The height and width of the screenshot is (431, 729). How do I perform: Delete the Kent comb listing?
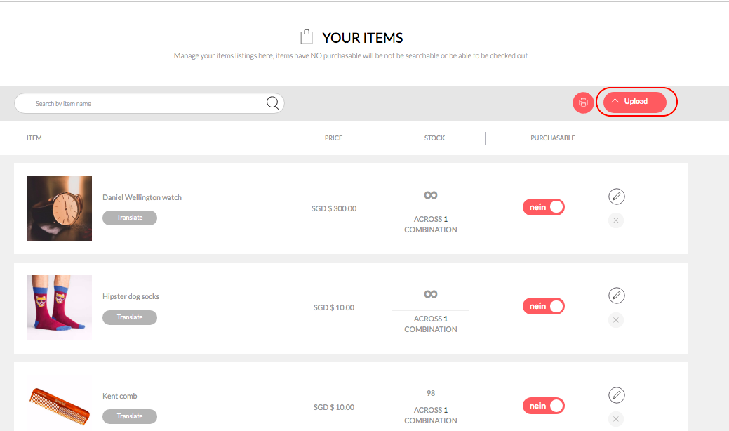click(x=616, y=419)
